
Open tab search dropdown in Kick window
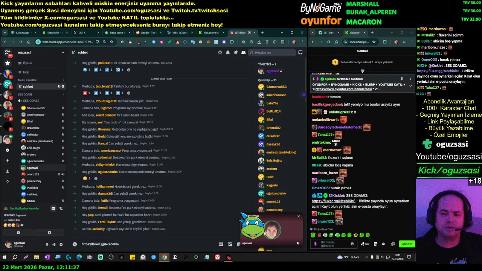pyautogui.click(x=313, y=33)
